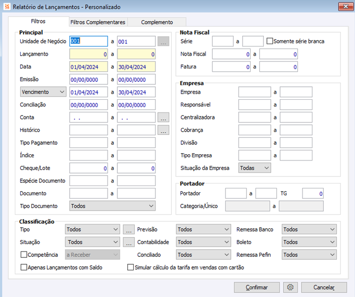Click the Confirmar button
355x297 pixels.
pos(257,287)
